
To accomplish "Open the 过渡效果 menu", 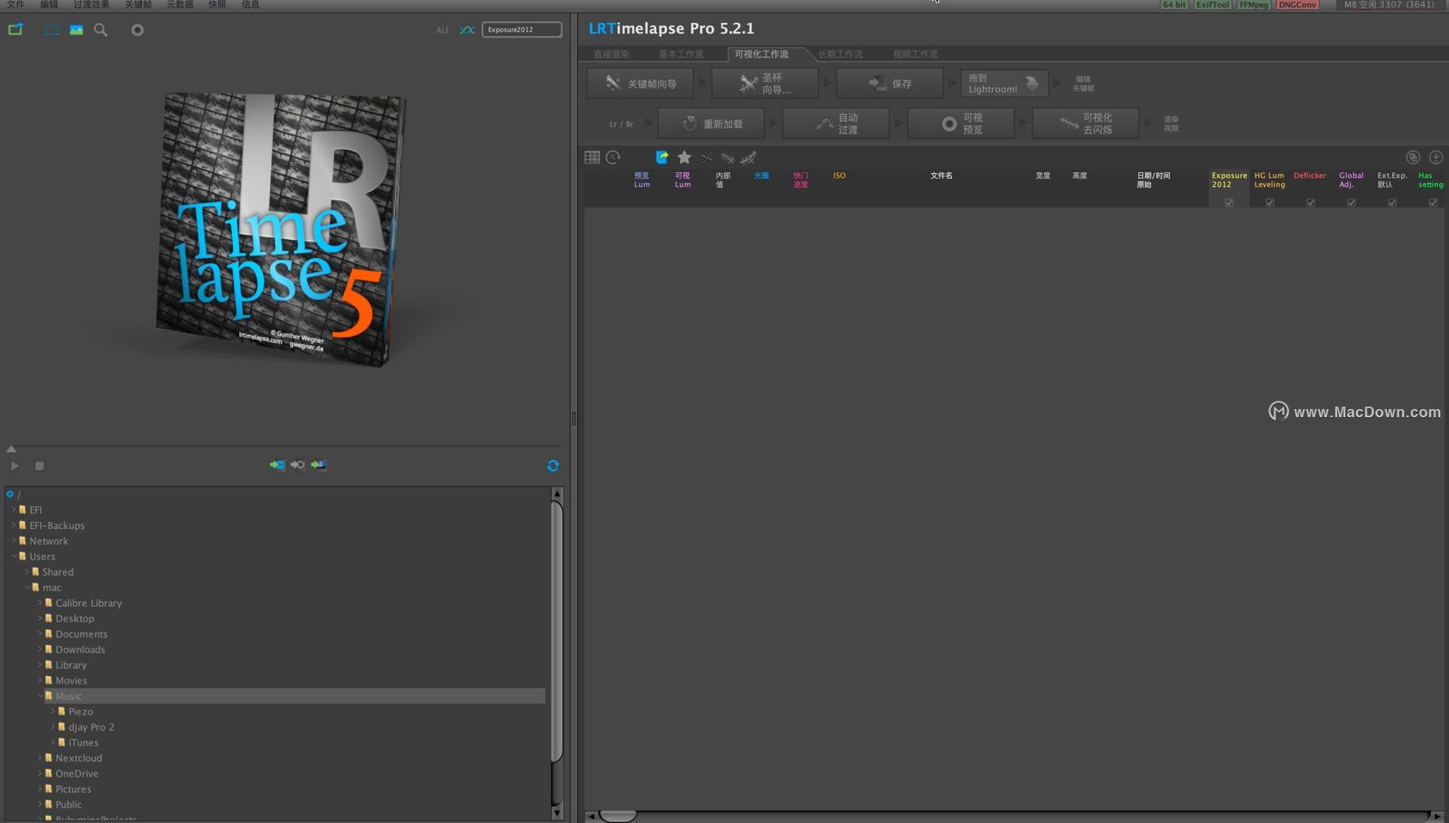I will 91,4.
